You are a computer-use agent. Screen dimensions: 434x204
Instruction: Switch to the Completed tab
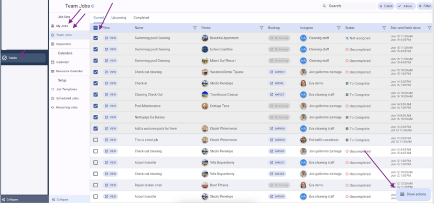coord(141,17)
